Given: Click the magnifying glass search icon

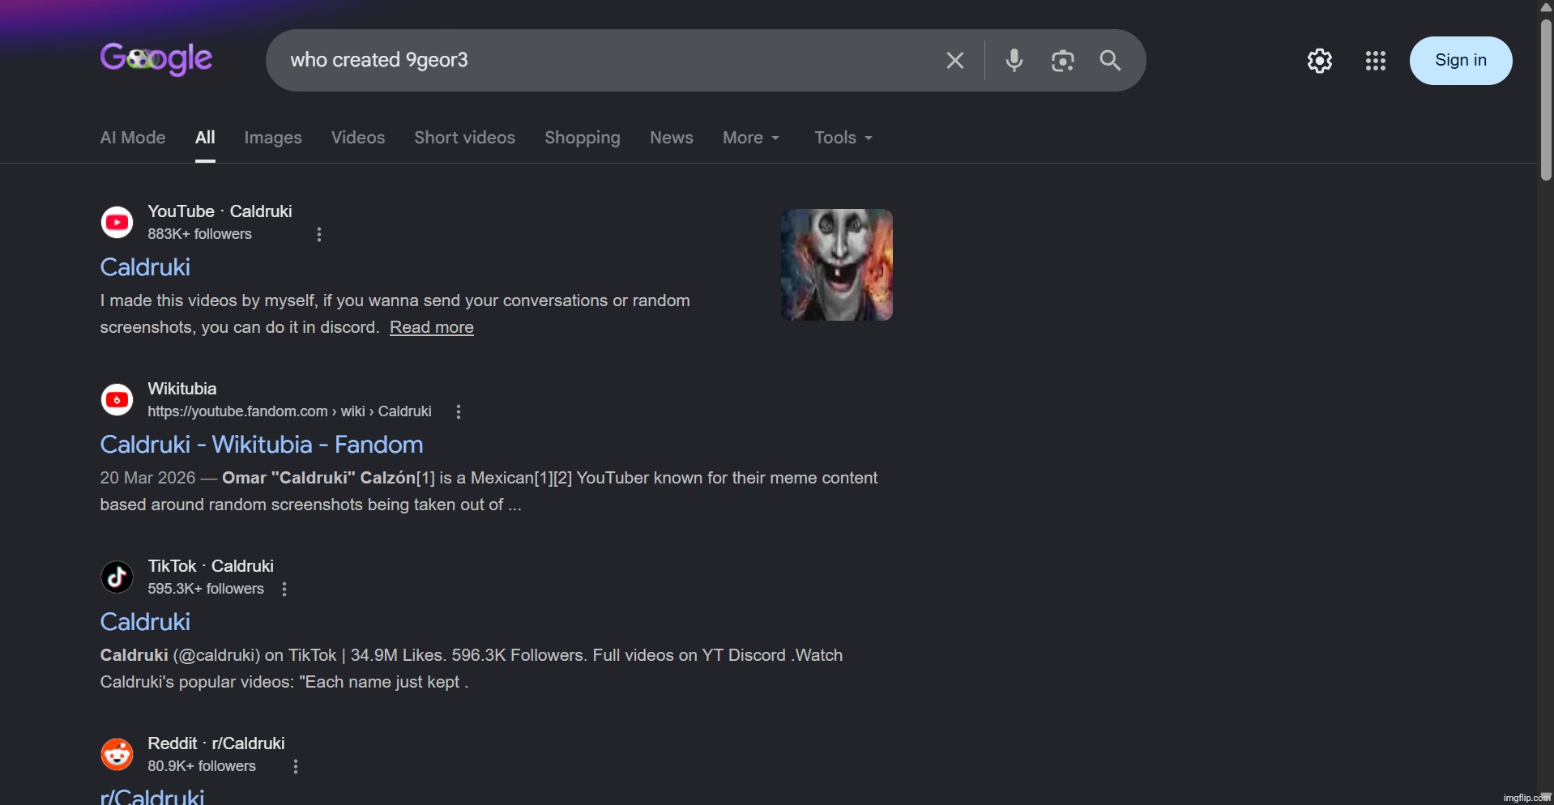Looking at the screenshot, I should (1111, 61).
